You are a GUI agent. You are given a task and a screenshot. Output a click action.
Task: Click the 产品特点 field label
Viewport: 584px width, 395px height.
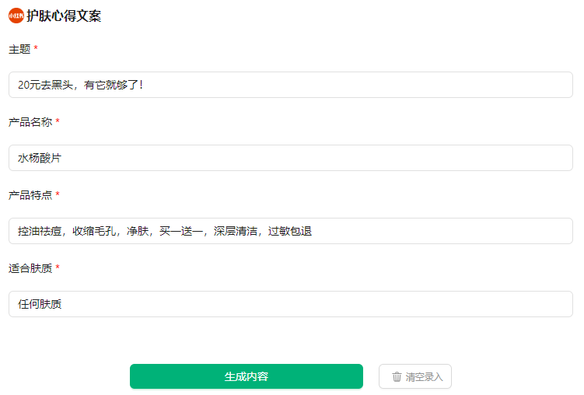tap(30, 195)
